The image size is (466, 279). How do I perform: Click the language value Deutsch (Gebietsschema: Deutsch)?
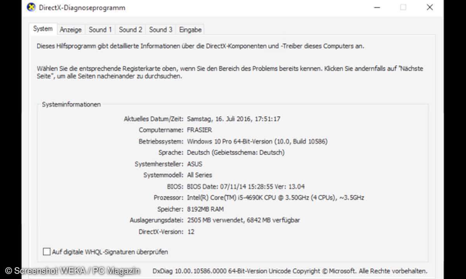[236, 153]
